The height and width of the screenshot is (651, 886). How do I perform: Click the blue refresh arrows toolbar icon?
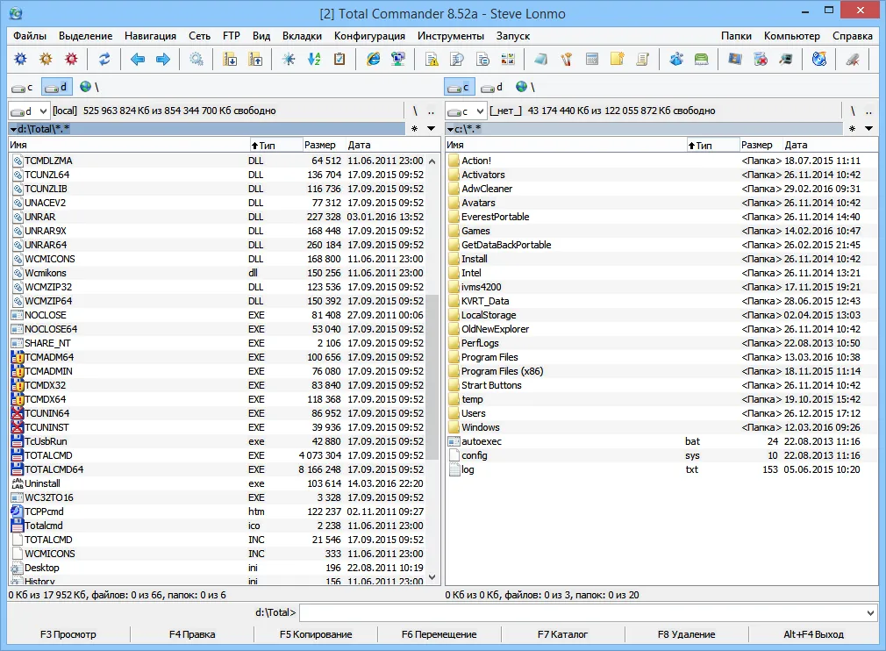(104, 59)
